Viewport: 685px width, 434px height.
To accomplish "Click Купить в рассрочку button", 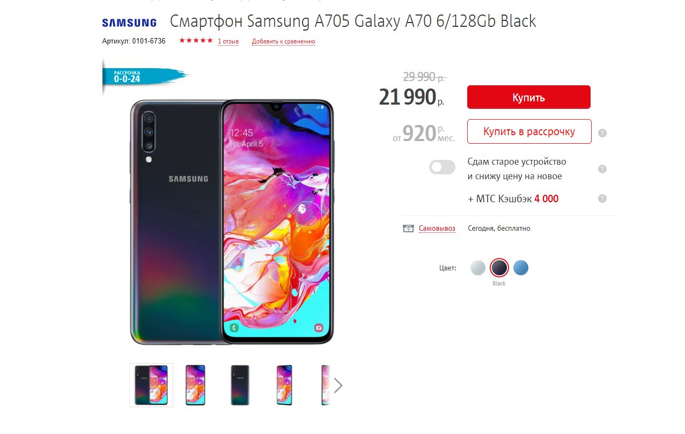I will pos(529,131).
